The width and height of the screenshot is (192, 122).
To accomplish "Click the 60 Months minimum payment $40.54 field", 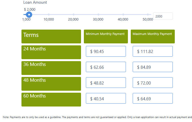I will [106, 99].
